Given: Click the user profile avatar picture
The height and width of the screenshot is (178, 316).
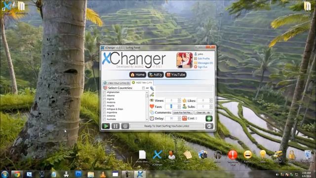Looking at the screenshot, I should (184, 60).
